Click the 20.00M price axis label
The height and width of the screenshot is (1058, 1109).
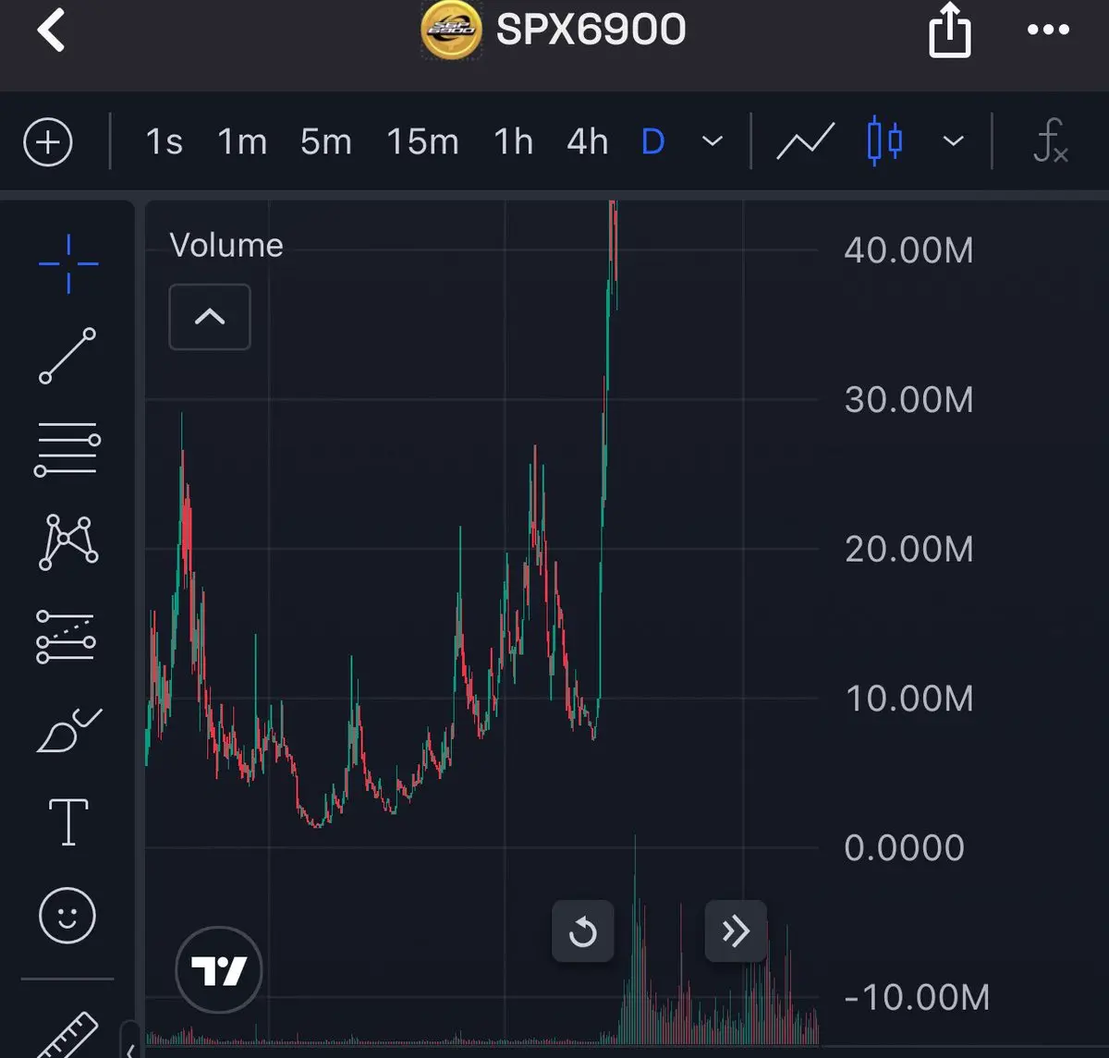(x=909, y=550)
